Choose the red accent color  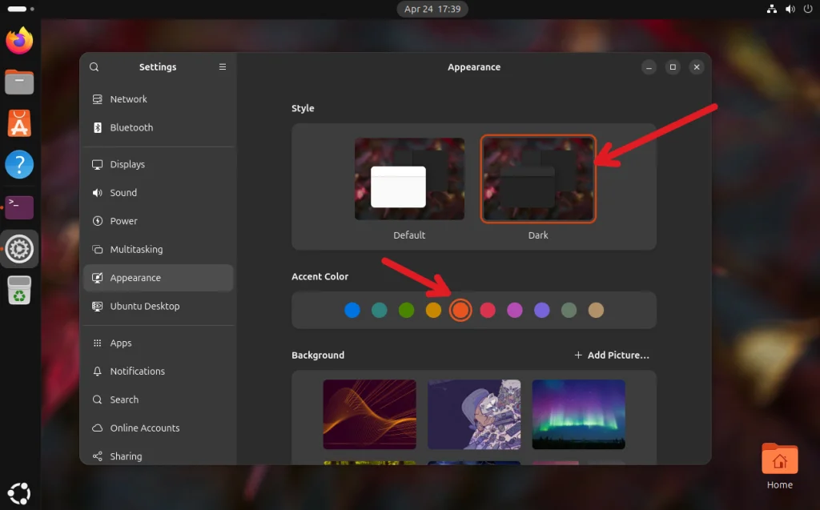(x=488, y=310)
